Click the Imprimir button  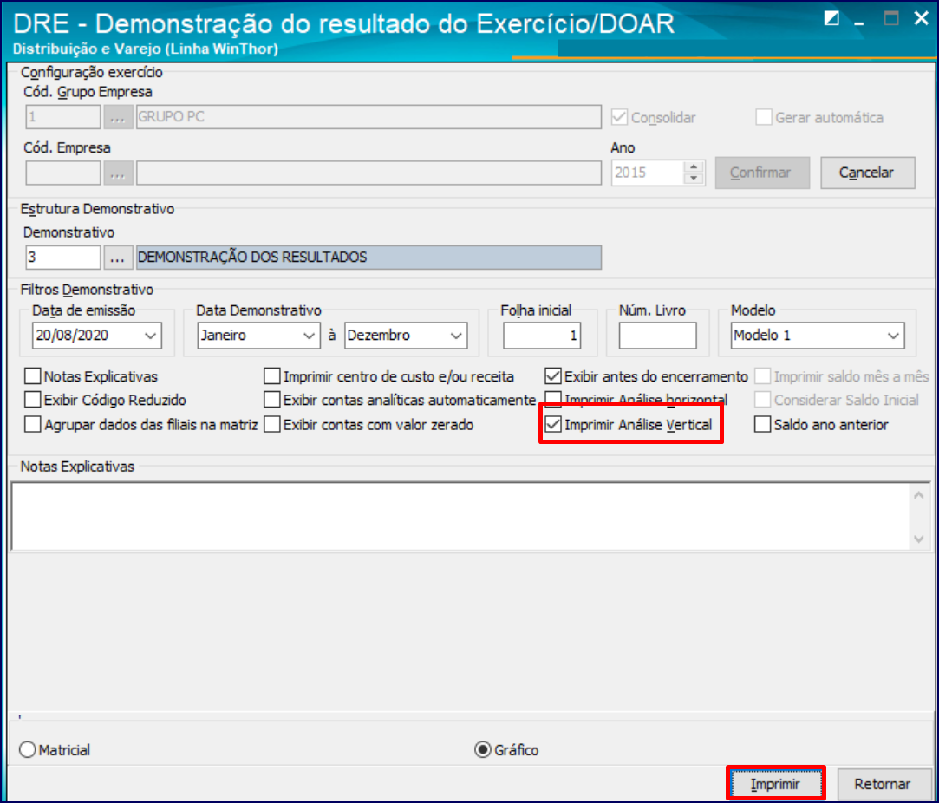(x=775, y=783)
